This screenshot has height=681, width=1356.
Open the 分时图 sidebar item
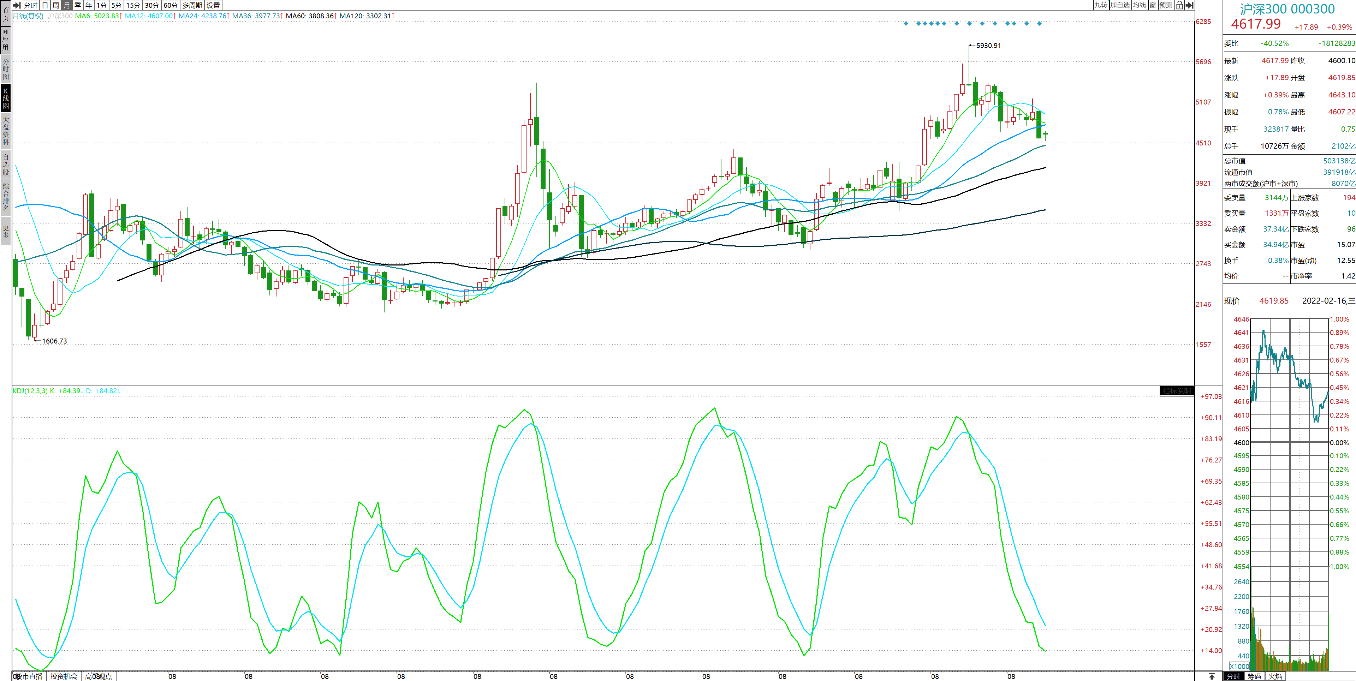(6, 69)
